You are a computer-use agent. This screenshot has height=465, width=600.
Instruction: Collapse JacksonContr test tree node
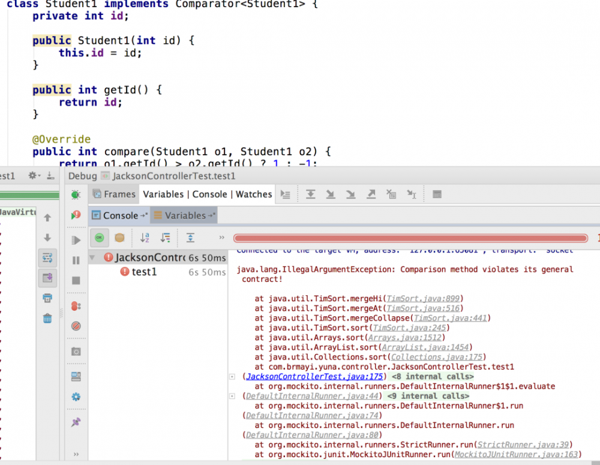92,257
